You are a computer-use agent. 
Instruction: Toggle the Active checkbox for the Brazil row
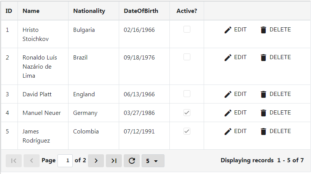(x=187, y=57)
